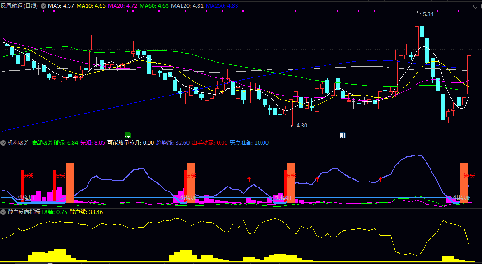
Task: Select the MA120: 4.81 legend value
Action: 187,6
